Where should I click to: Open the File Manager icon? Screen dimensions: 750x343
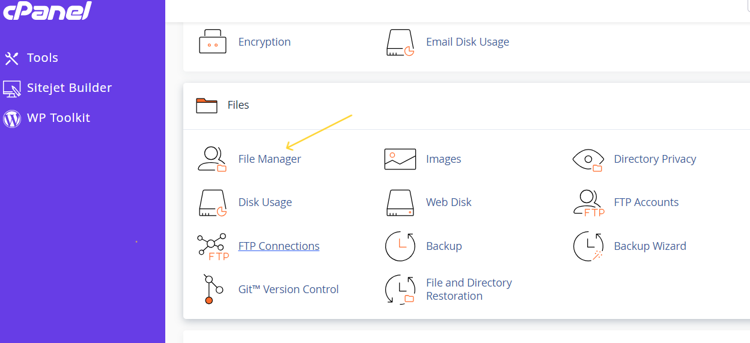[x=212, y=159]
